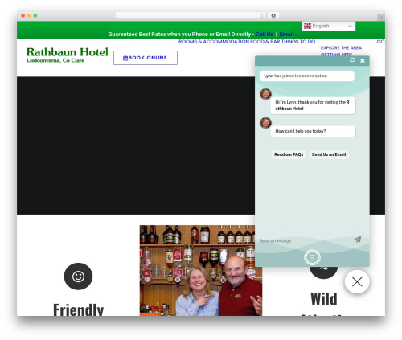402x340 pixels.
Task: Click Lynn's avatar beside 'How can I help'
Action: click(x=265, y=123)
